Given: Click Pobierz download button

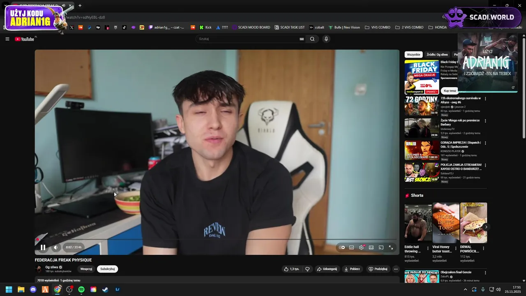Looking at the screenshot, I should (x=352, y=269).
